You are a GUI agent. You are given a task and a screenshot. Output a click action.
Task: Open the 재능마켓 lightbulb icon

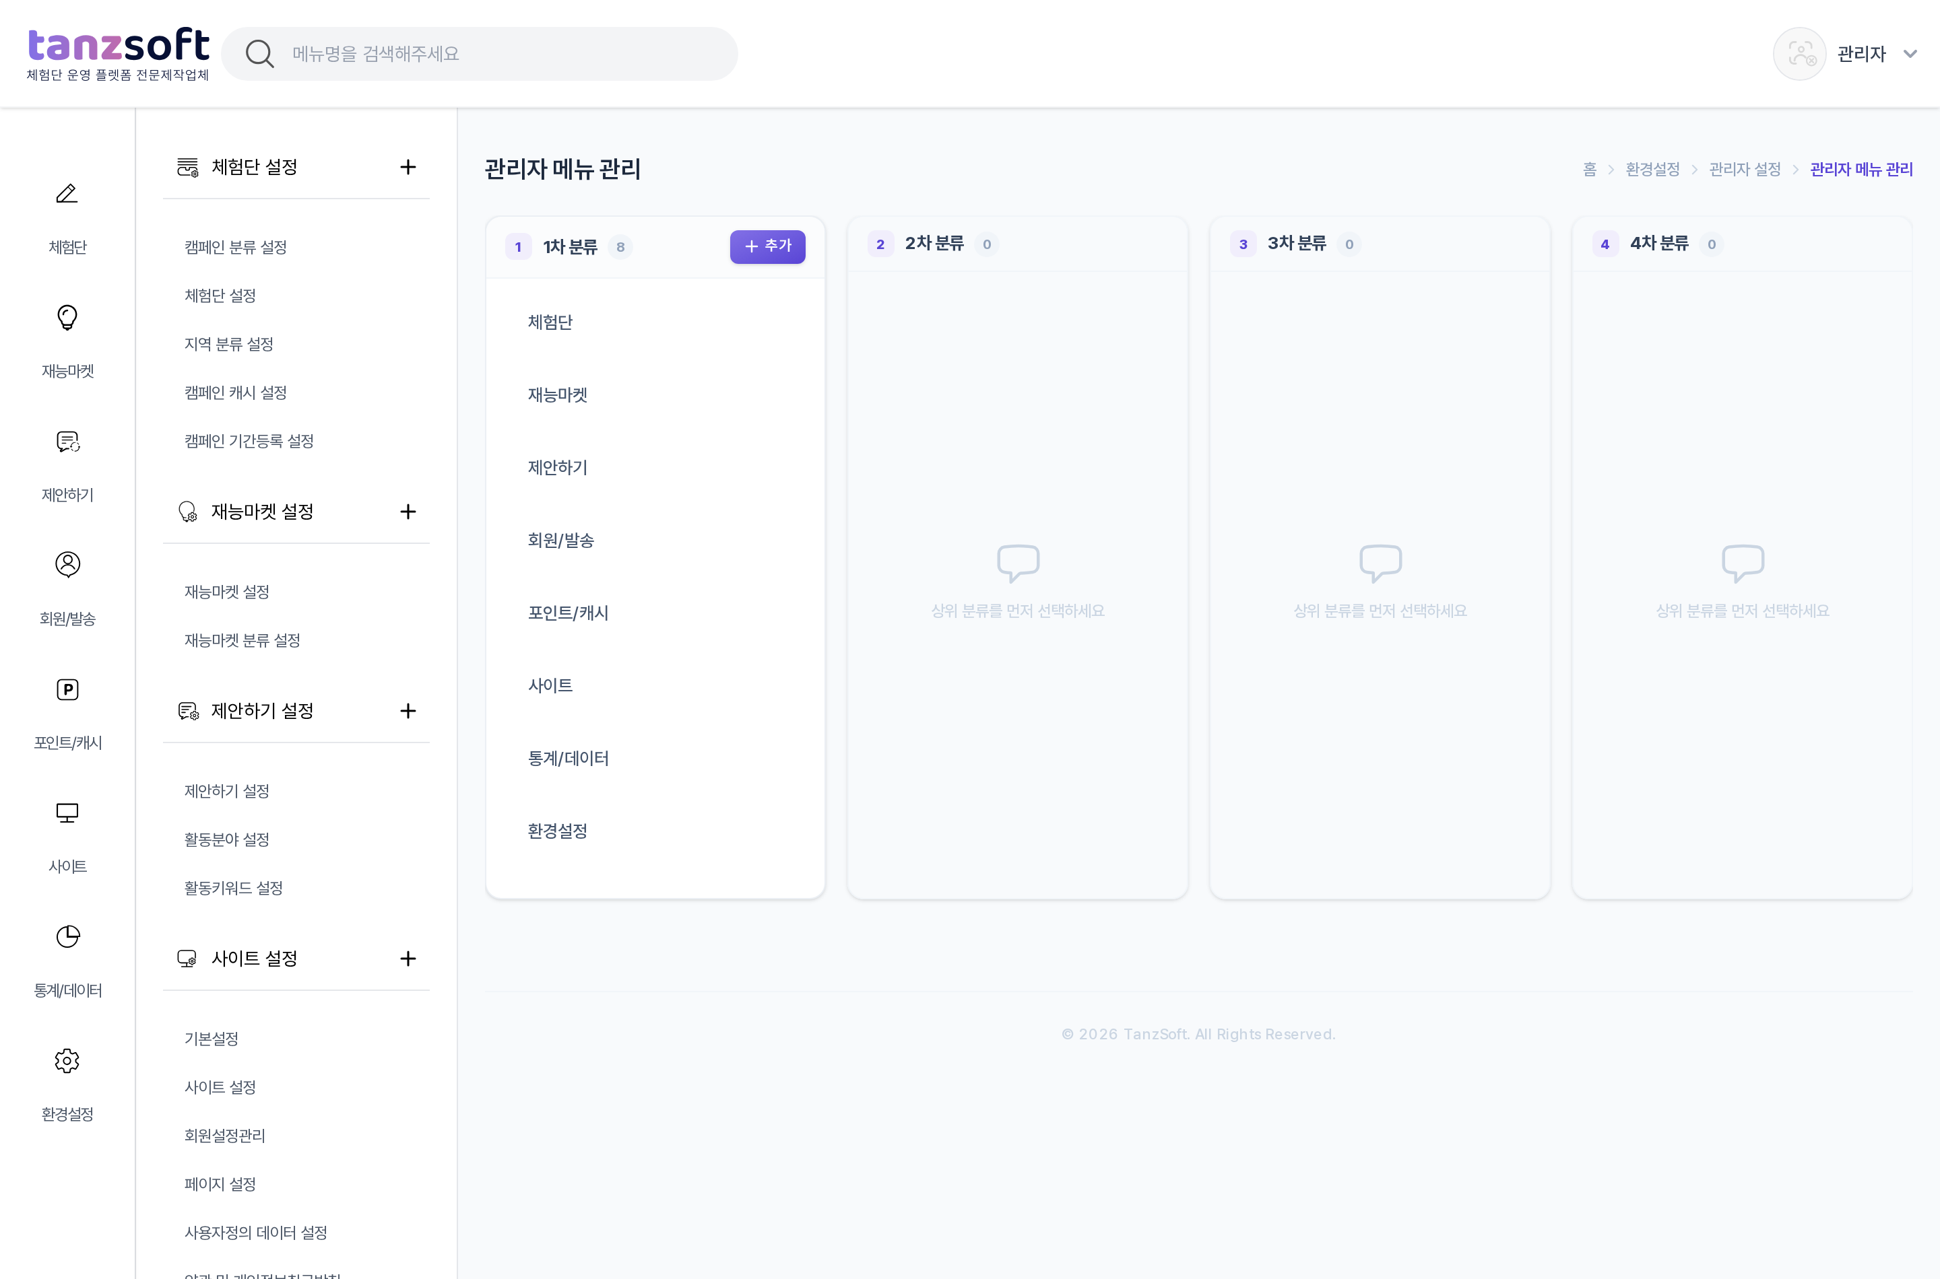[x=67, y=317]
